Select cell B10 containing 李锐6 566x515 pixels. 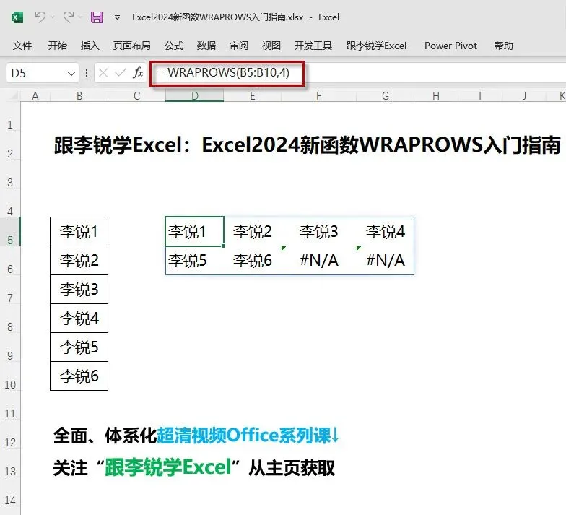coord(79,376)
